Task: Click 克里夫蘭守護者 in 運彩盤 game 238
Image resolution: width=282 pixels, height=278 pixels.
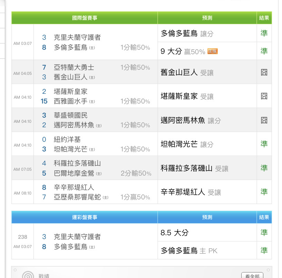Action: coord(77,237)
